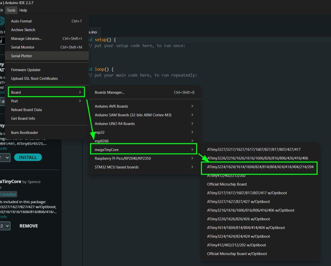The height and width of the screenshot is (266, 331).
Task: Launch the Serial Monitor
Action: pos(47,47)
